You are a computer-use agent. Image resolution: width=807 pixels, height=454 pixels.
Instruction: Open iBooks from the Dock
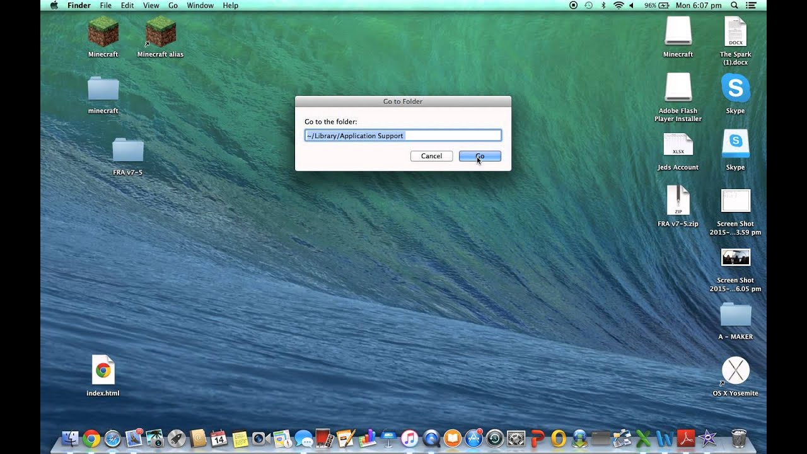pyautogui.click(x=453, y=438)
